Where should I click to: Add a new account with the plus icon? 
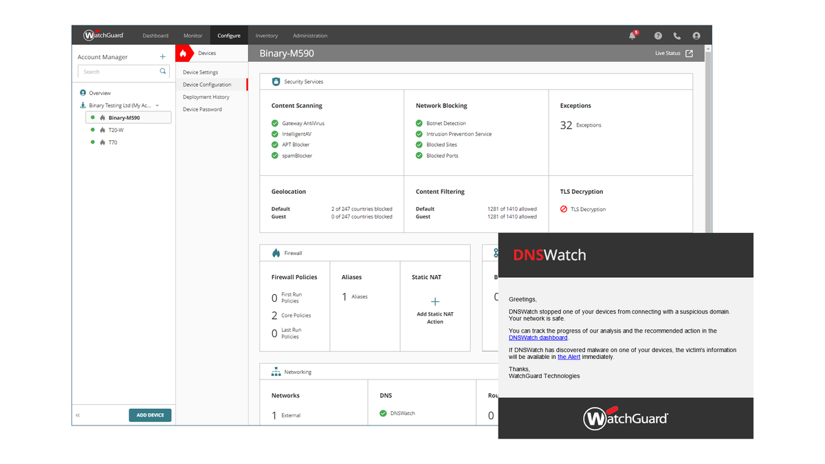click(x=162, y=56)
